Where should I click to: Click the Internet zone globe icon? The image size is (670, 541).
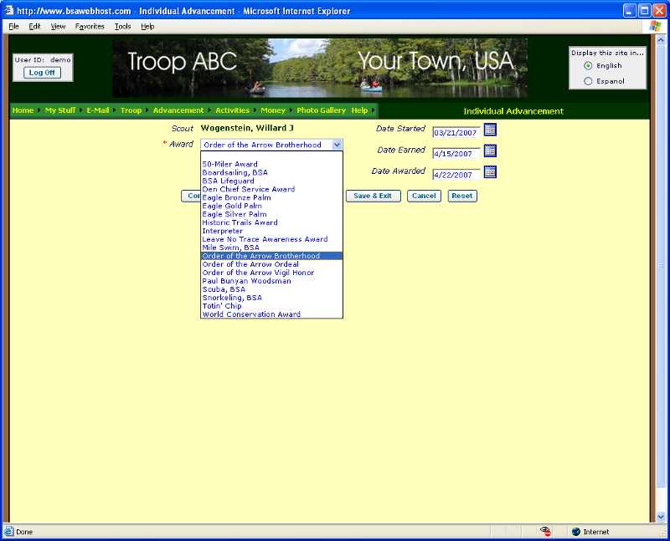click(575, 532)
